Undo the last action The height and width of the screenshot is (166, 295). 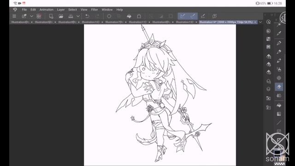(87, 16)
